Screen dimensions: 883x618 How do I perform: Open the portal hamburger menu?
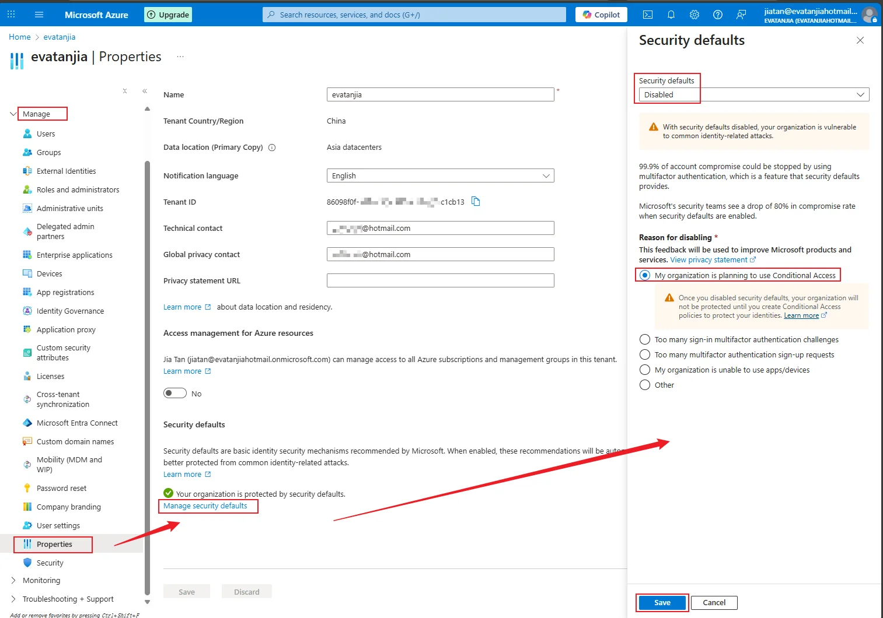pyautogui.click(x=39, y=15)
